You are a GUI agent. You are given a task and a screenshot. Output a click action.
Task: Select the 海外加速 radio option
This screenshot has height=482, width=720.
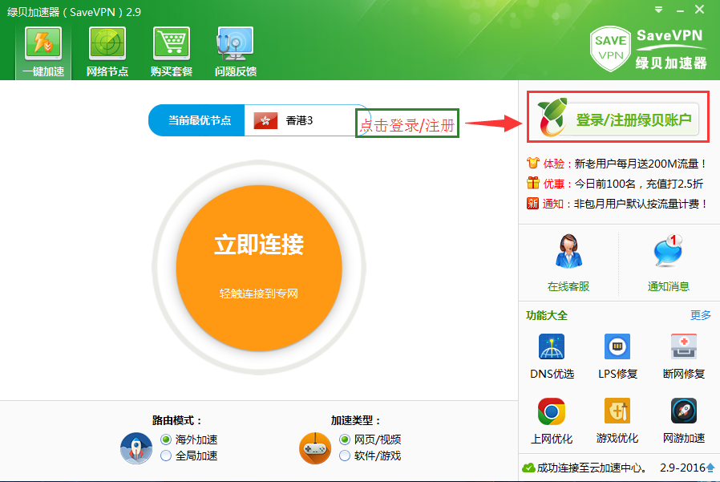click(166, 439)
